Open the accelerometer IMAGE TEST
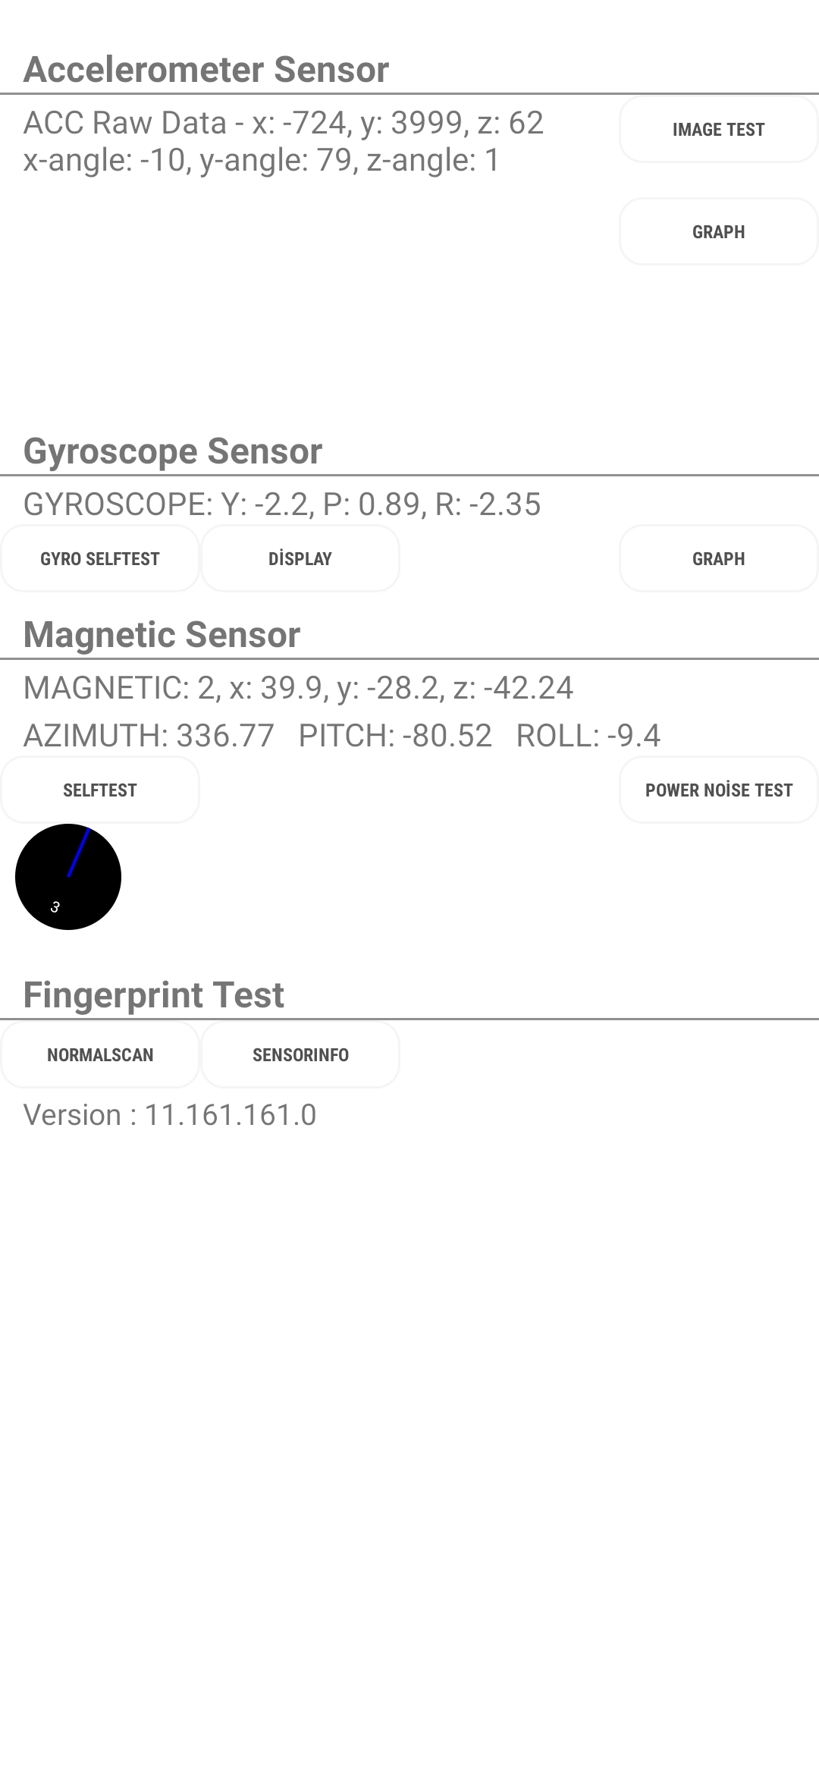This screenshot has height=1775, width=819. (x=718, y=129)
